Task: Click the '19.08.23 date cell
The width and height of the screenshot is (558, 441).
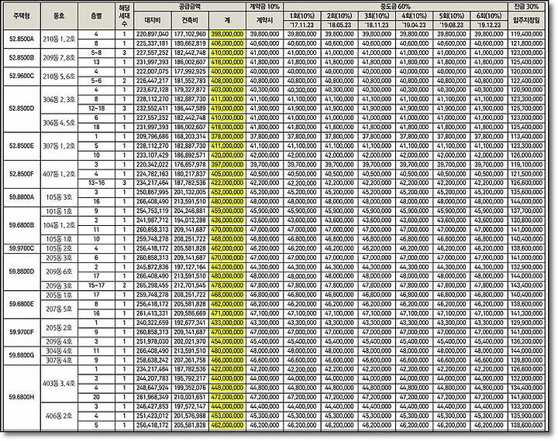Action: (452, 26)
